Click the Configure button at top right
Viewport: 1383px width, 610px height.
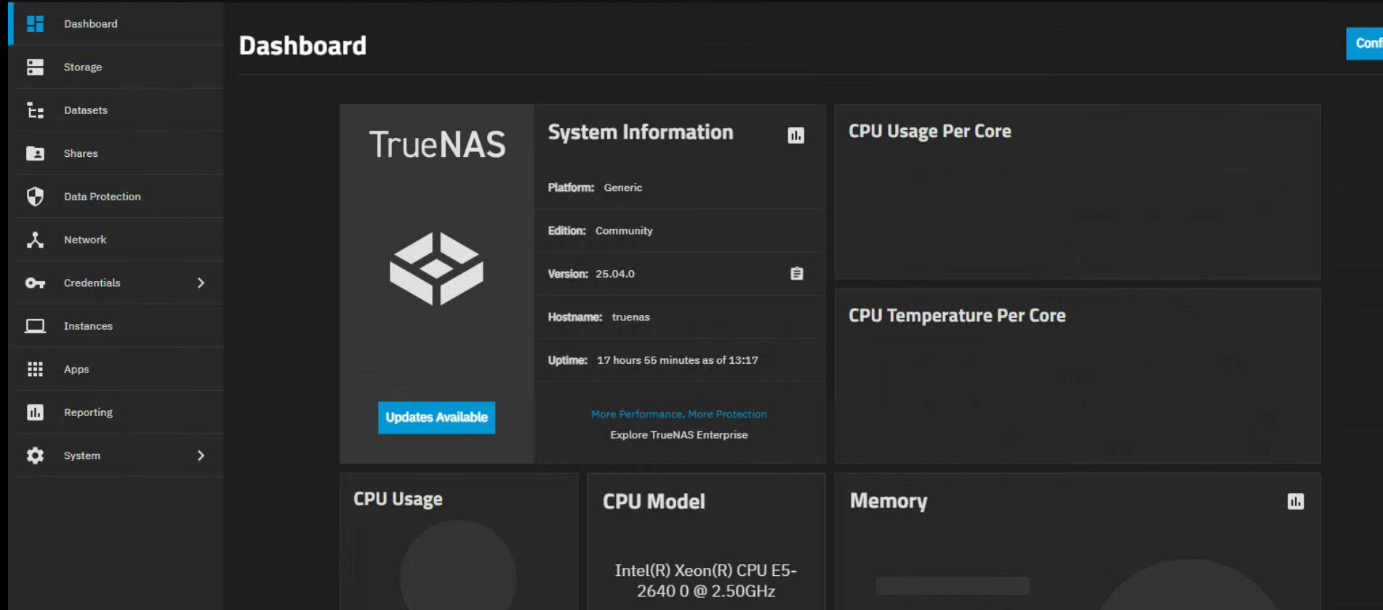click(1365, 44)
